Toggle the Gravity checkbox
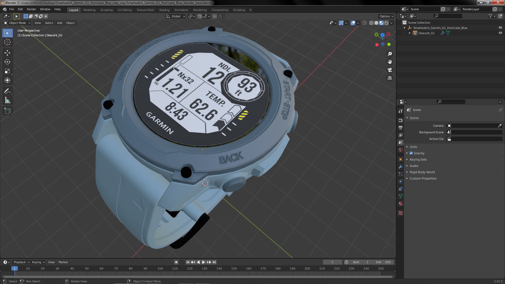This screenshot has width=505, height=284. tap(411, 153)
